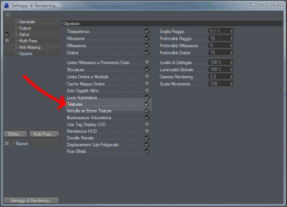The height and width of the screenshot is (207, 287).
Task: Click the Profondità Raggio stepper arrows
Action: [231, 38]
